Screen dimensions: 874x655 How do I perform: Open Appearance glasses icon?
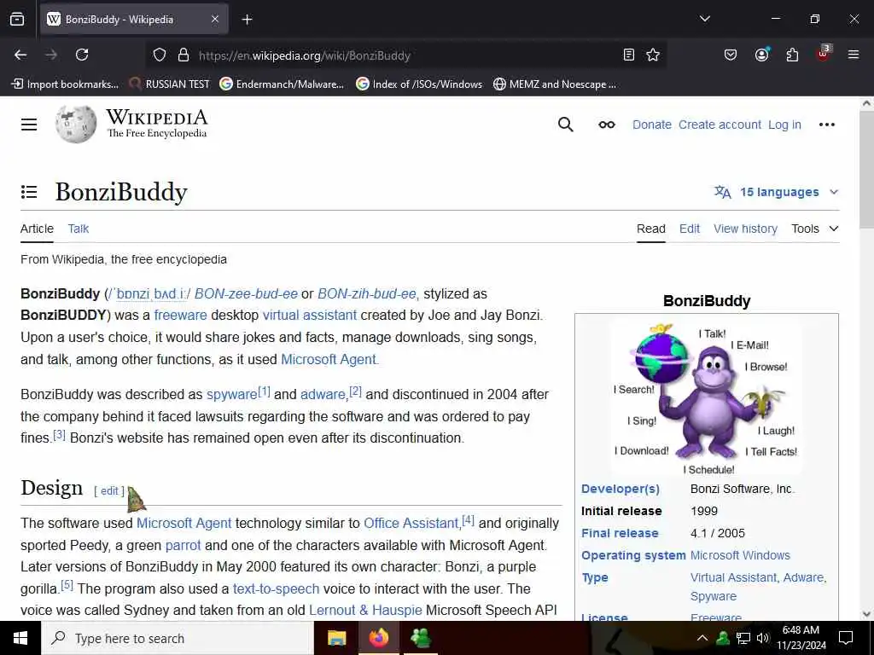607,125
